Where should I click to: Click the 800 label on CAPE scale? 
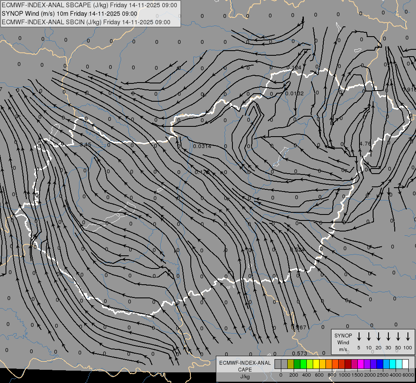point(332,375)
